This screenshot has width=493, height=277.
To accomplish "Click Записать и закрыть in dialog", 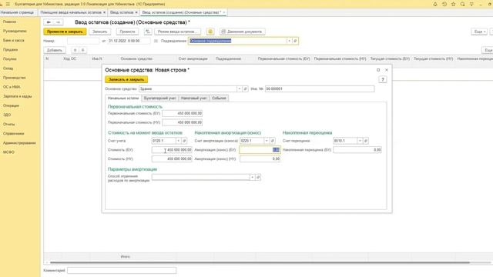I will (x=126, y=79).
